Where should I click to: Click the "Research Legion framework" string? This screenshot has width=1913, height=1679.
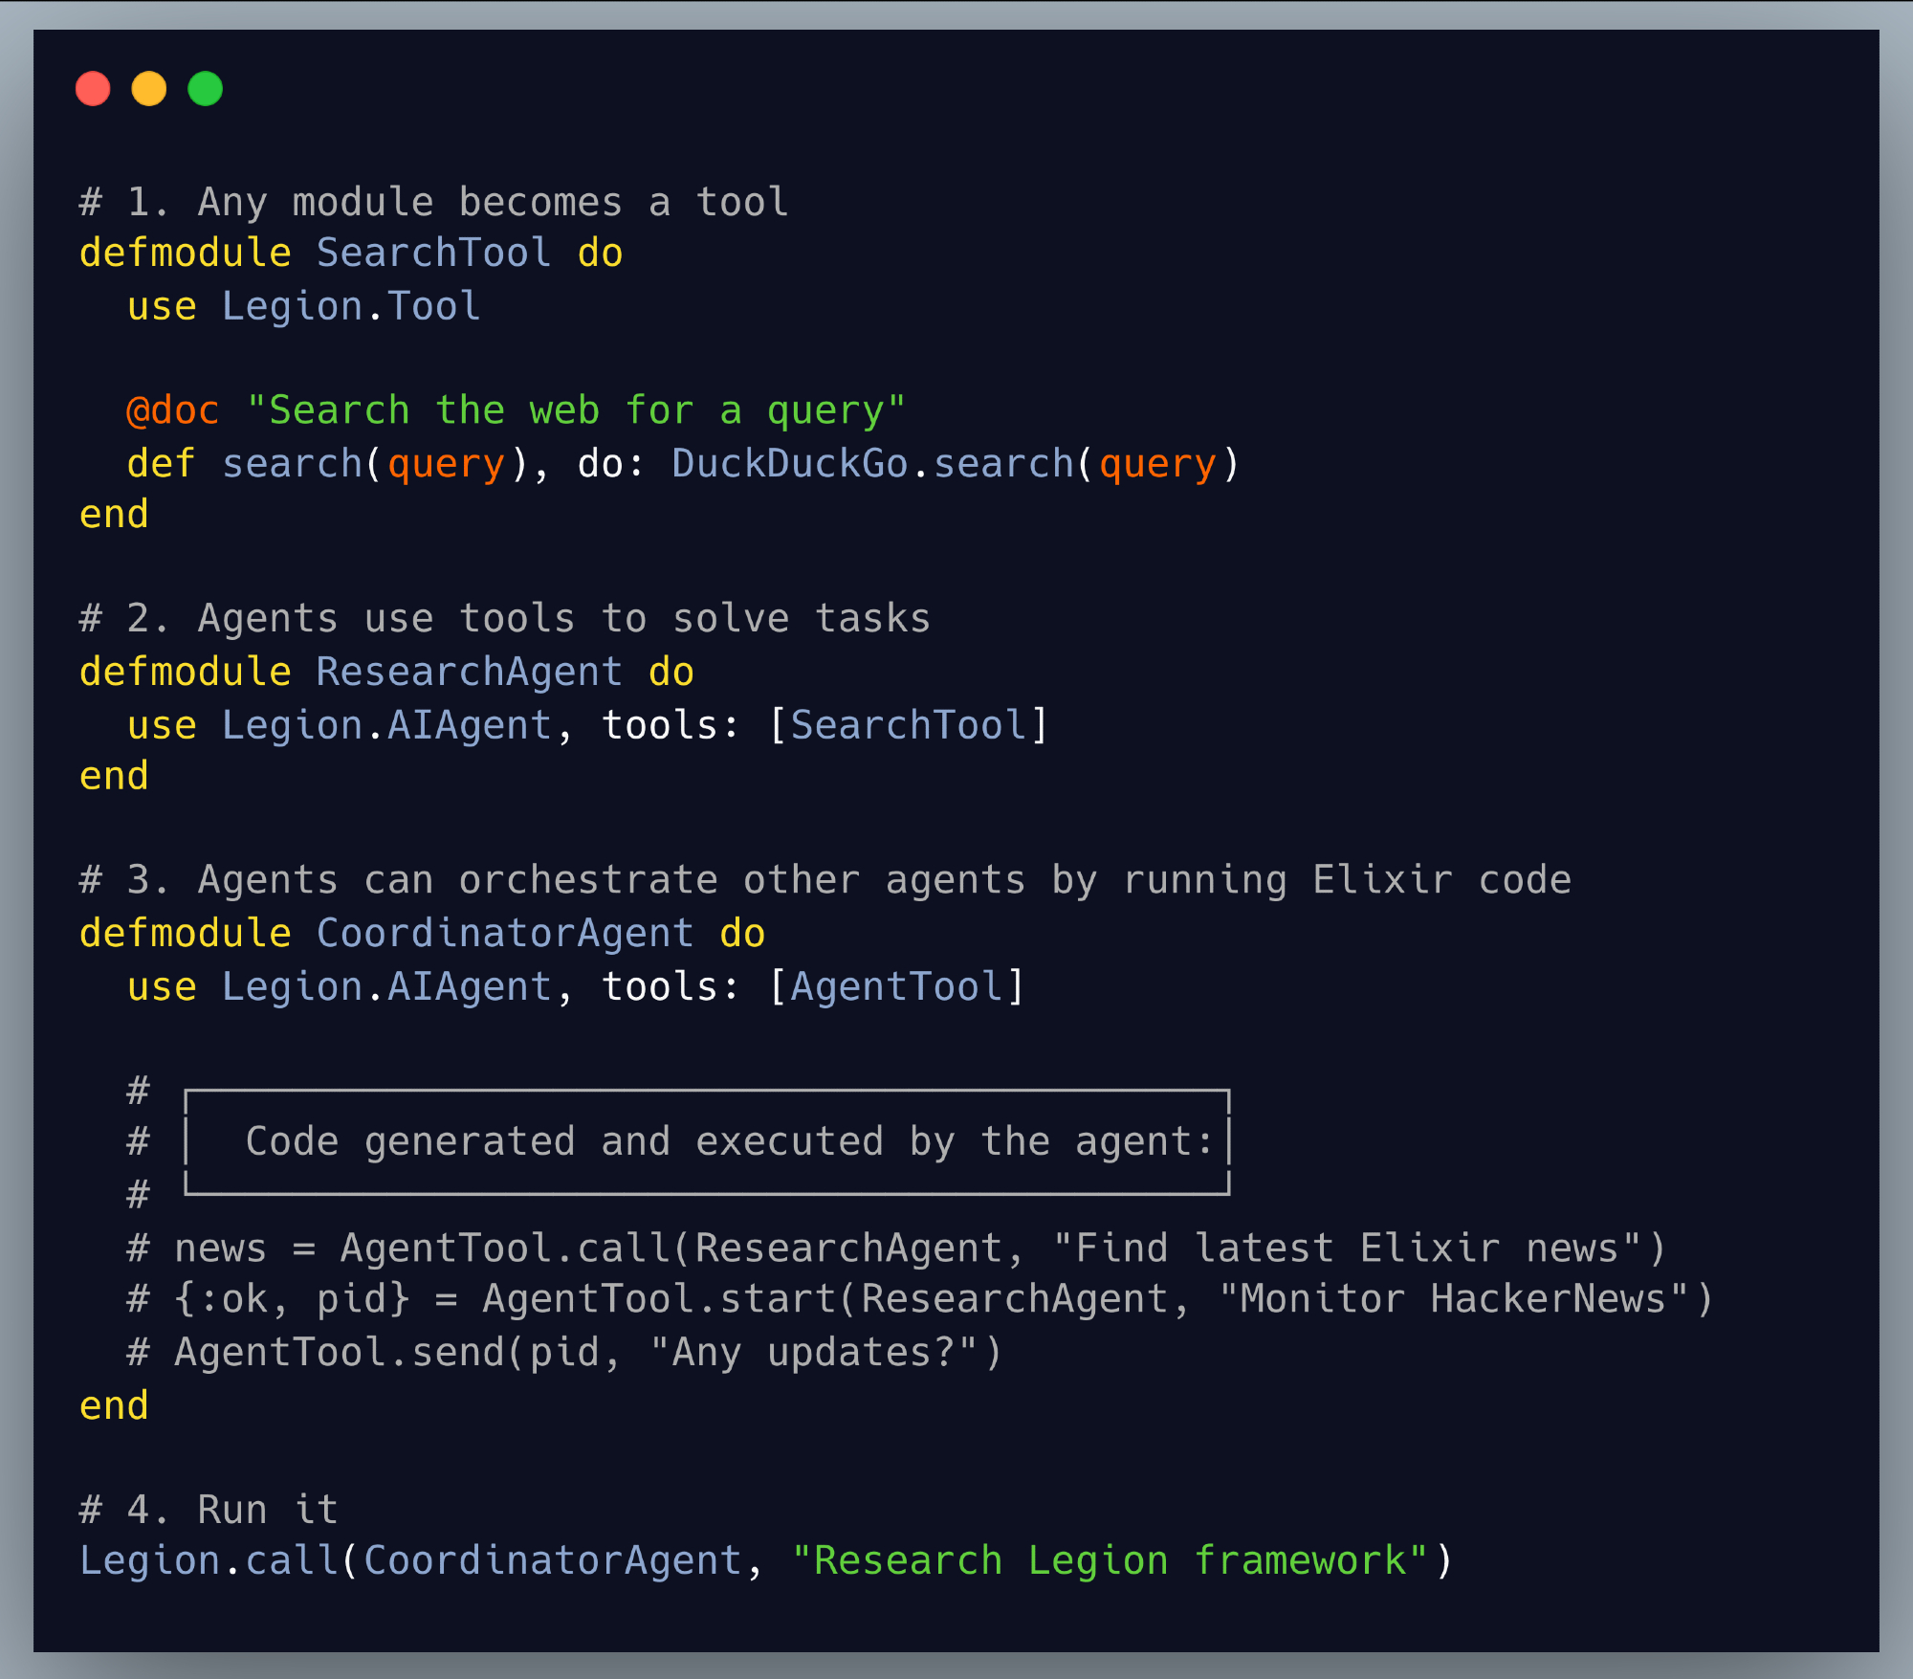[1110, 1561]
